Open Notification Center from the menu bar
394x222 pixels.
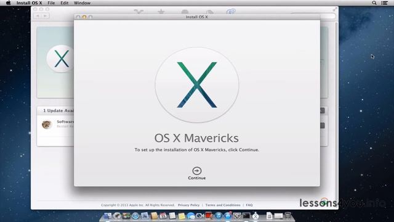pyautogui.click(x=384, y=3)
